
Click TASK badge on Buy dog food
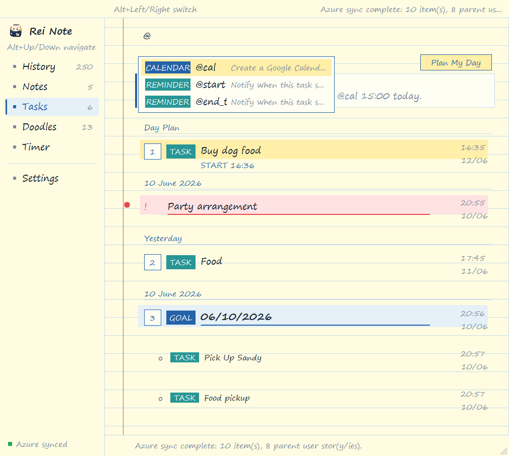tap(181, 151)
